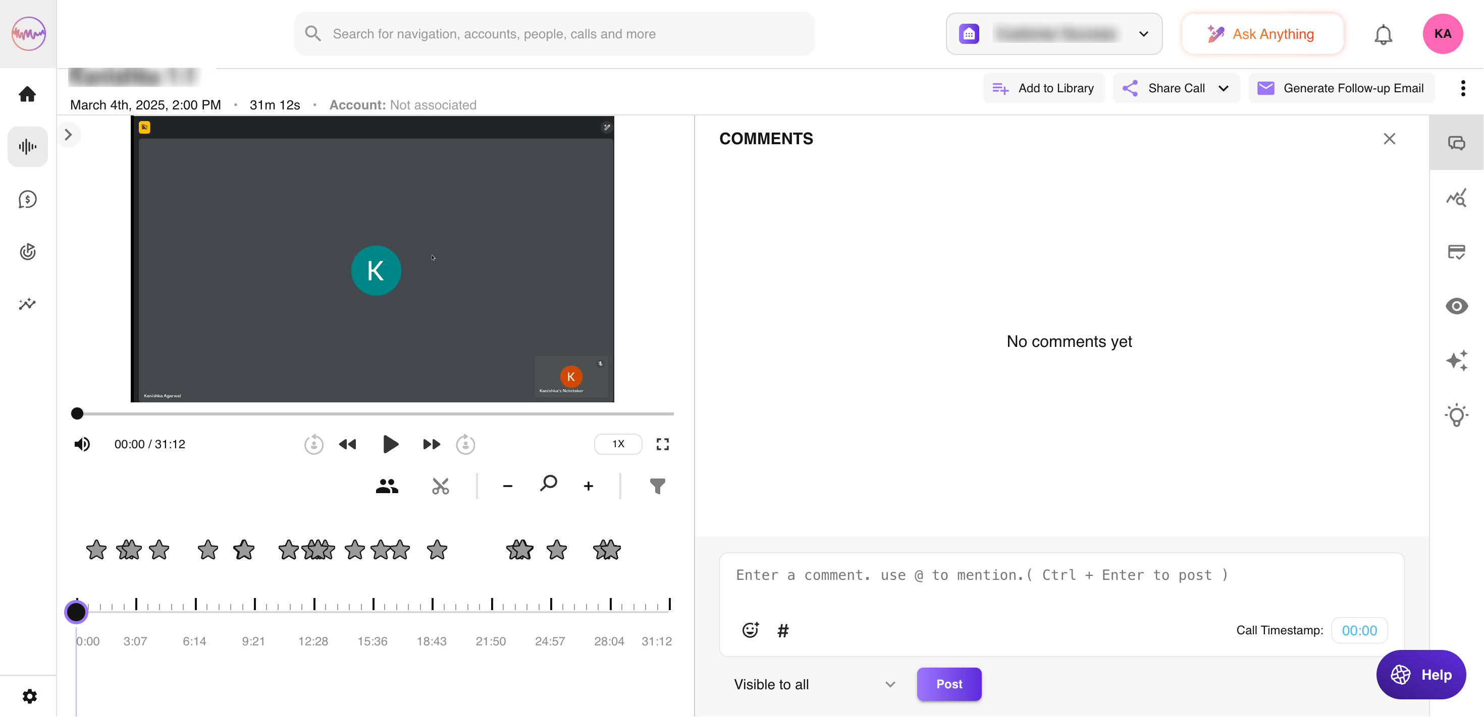Image resolution: width=1484 pixels, height=717 pixels.
Task: Open the lightbulb tips panel icon
Action: coord(1456,414)
